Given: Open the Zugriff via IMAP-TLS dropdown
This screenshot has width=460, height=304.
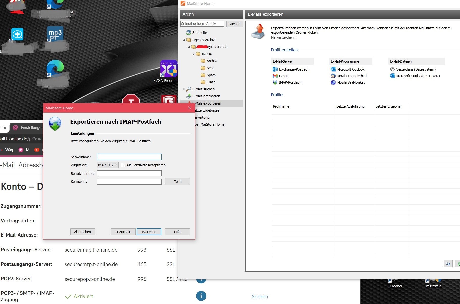Looking at the screenshot, I should (x=108, y=165).
